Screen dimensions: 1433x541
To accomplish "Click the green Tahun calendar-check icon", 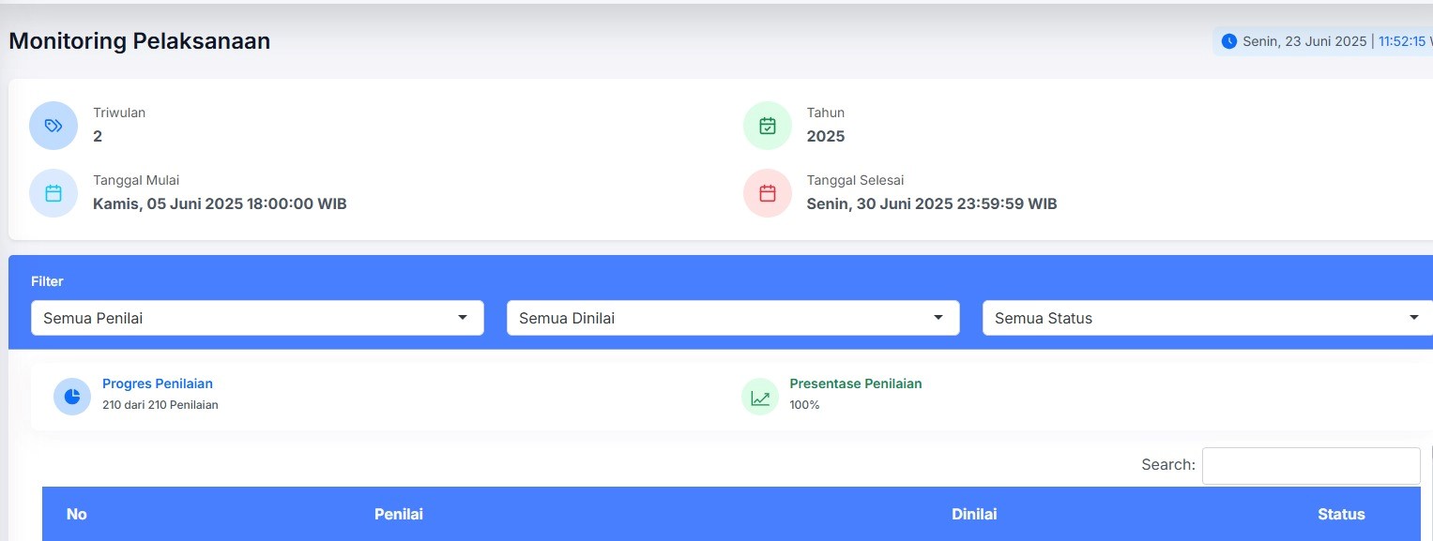I will pyautogui.click(x=767, y=126).
